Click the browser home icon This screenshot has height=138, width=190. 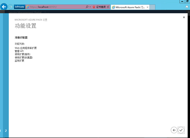(187, 7)
